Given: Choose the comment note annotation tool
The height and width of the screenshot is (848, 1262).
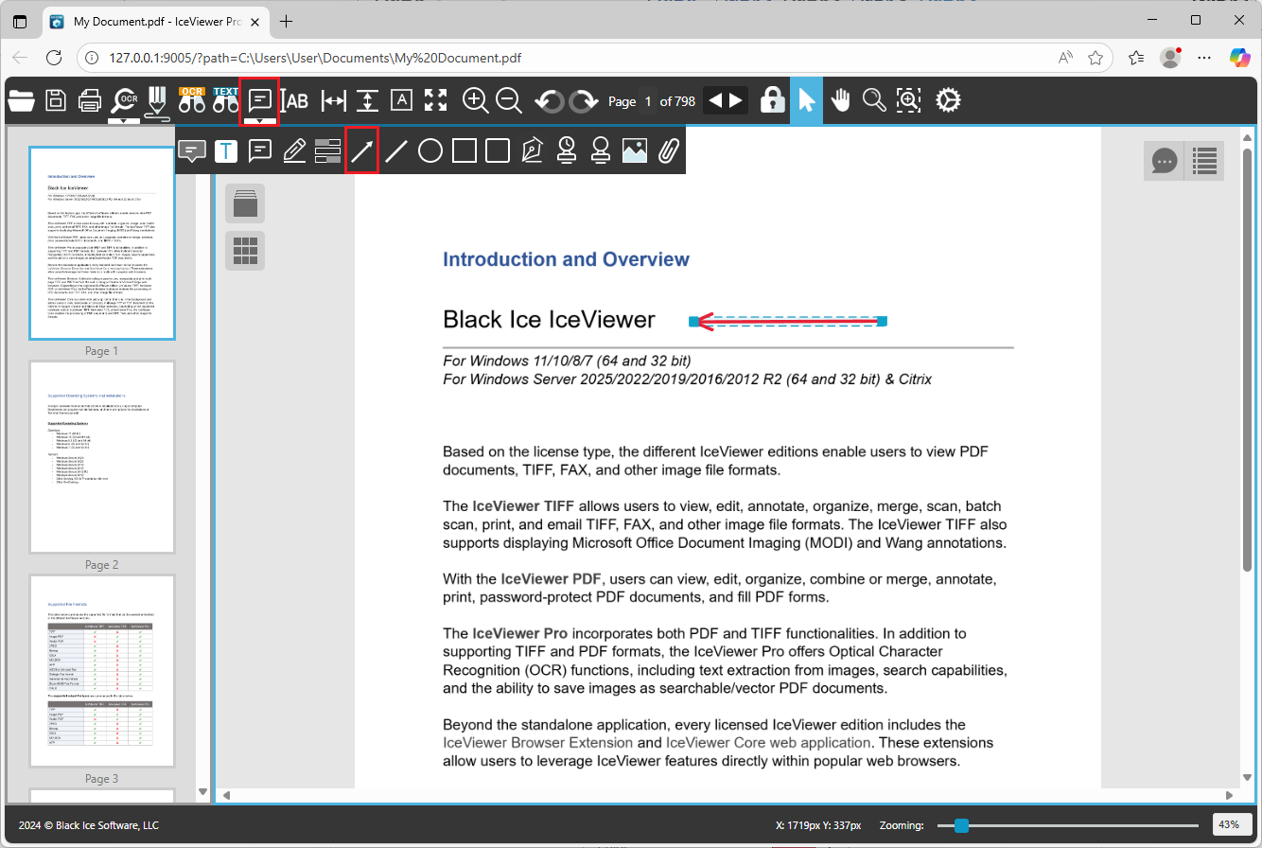Looking at the screenshot, I should coord(193,150).
